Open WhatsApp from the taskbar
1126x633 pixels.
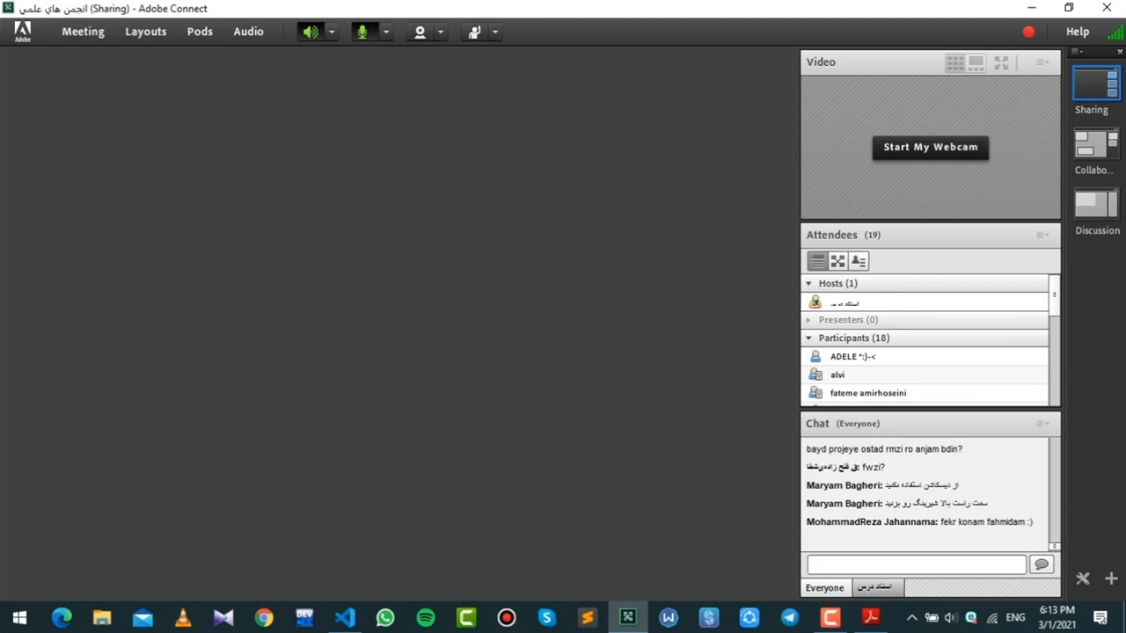385,618
